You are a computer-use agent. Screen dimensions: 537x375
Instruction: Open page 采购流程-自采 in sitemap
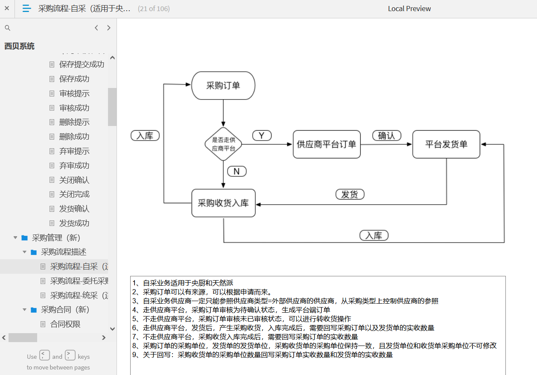click(79, 267)
